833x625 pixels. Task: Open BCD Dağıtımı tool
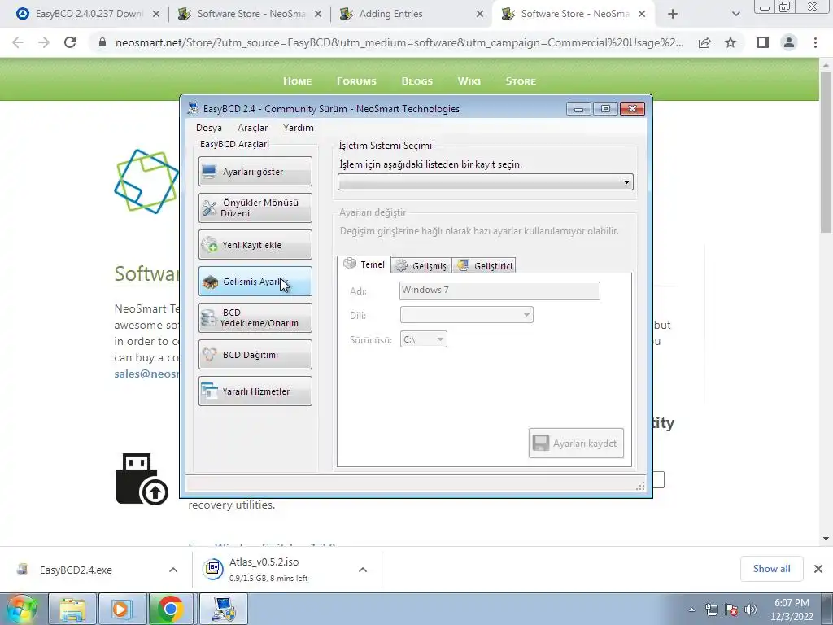click(255, 355)
